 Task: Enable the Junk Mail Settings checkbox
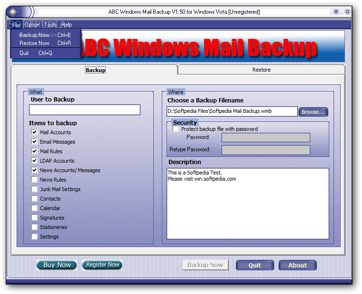(35, 189)
